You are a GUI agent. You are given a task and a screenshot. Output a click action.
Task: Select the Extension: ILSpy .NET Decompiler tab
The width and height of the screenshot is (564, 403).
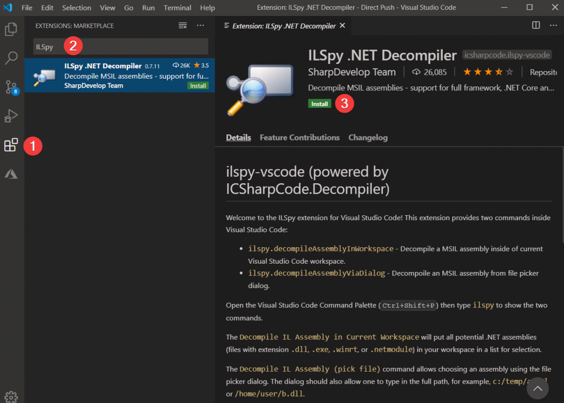[x=284, y=25]
